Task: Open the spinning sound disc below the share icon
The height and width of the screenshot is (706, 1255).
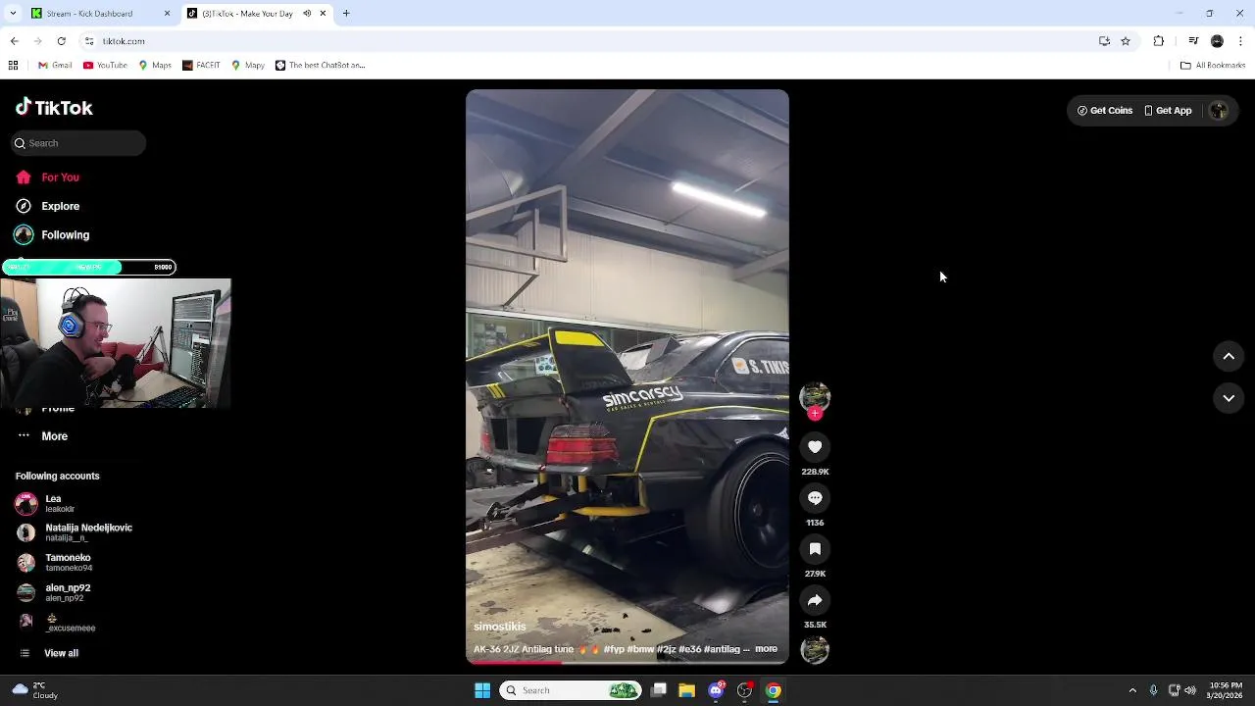Action: 815,650
